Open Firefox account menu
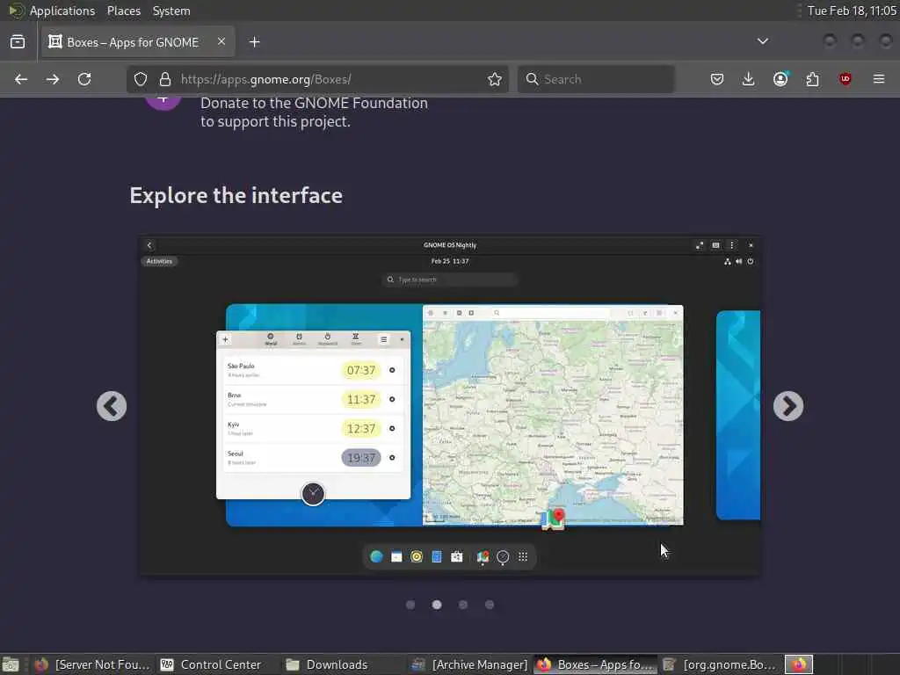This screenshot has width=900, height=675. (780, 79)
